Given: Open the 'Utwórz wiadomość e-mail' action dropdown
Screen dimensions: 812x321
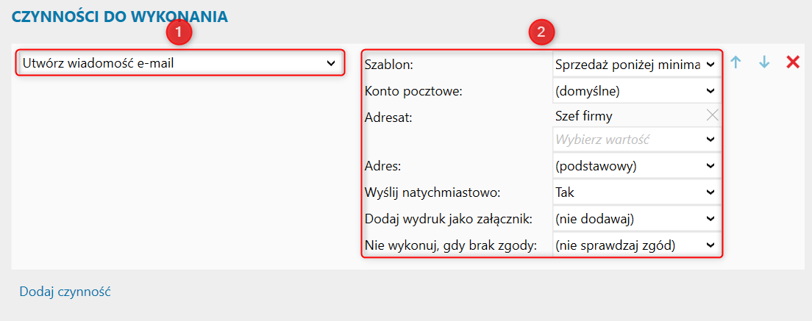Looking at the screenshot, I should coord(179,63).
